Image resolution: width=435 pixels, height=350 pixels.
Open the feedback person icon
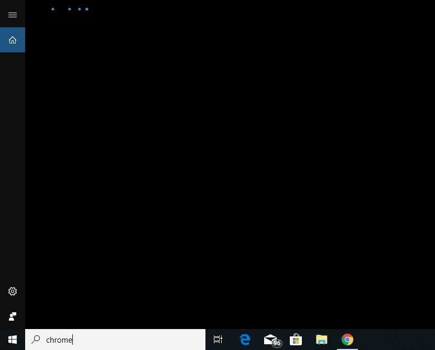click(x=13, y=316)
